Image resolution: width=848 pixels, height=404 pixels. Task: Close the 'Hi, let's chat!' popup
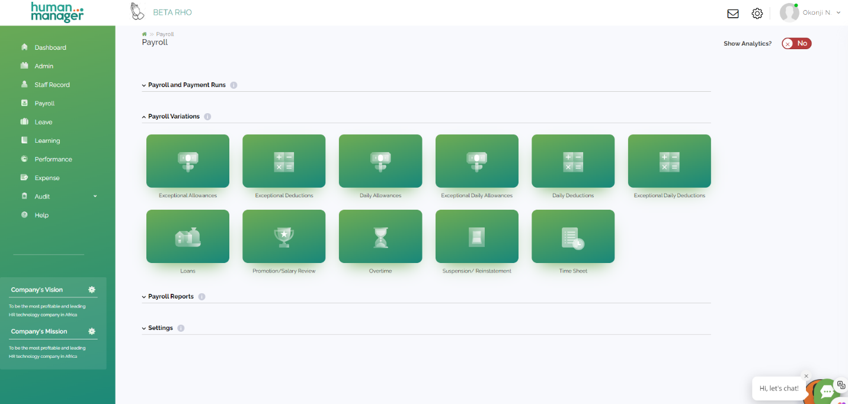pyautogui.click(x=806, y=376)
